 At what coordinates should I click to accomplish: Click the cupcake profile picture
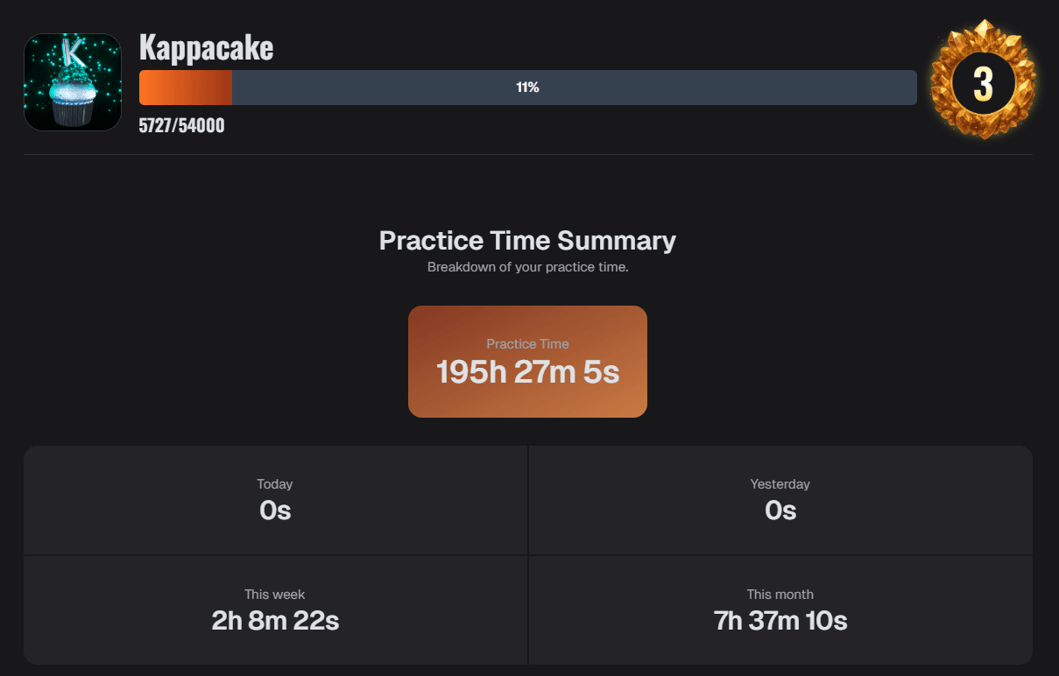pyautogui.click(x=73, y=82)
